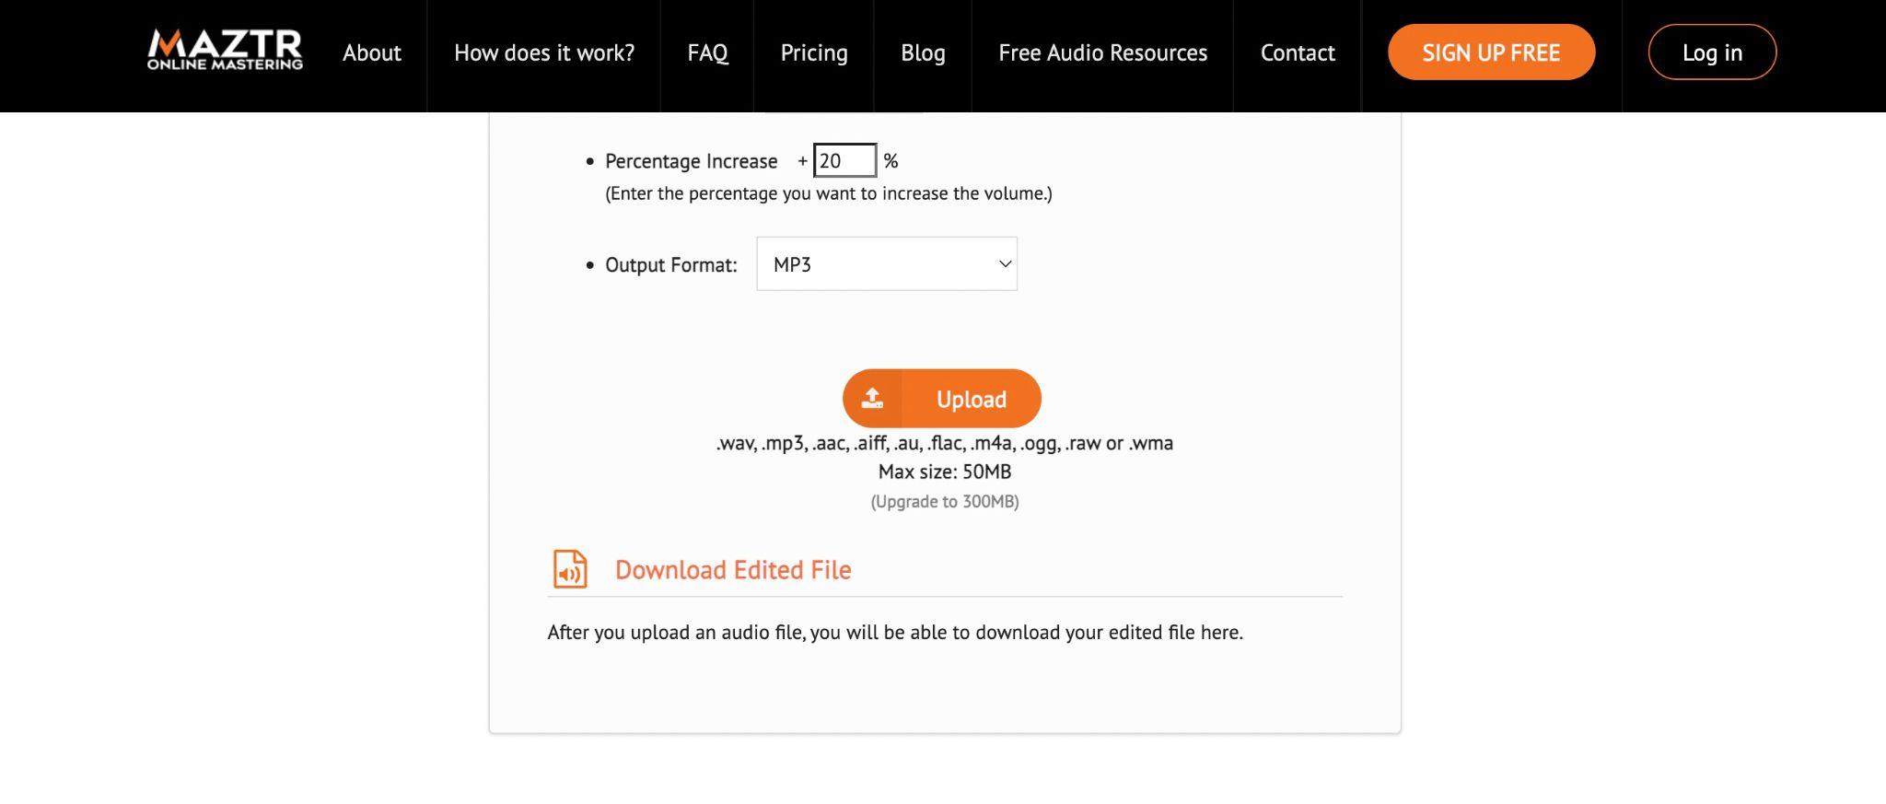Visit the Blog section
1886x804 pixels.
pyautogui.click(x=923, y=52)
